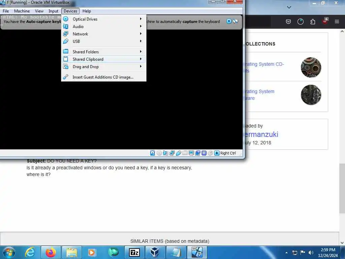Open the File menu in VirtualBox

click(6, 11)
